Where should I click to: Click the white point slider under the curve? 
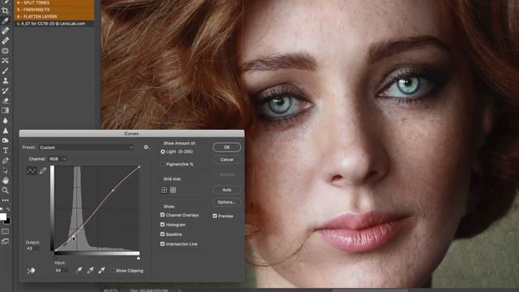pyautogui.click(x=139, y=258)
